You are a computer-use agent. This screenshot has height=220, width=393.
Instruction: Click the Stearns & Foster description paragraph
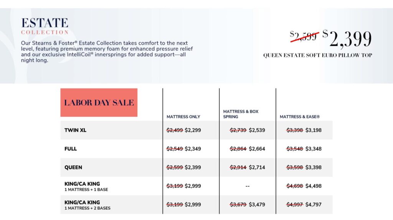[x=107, y=52]
